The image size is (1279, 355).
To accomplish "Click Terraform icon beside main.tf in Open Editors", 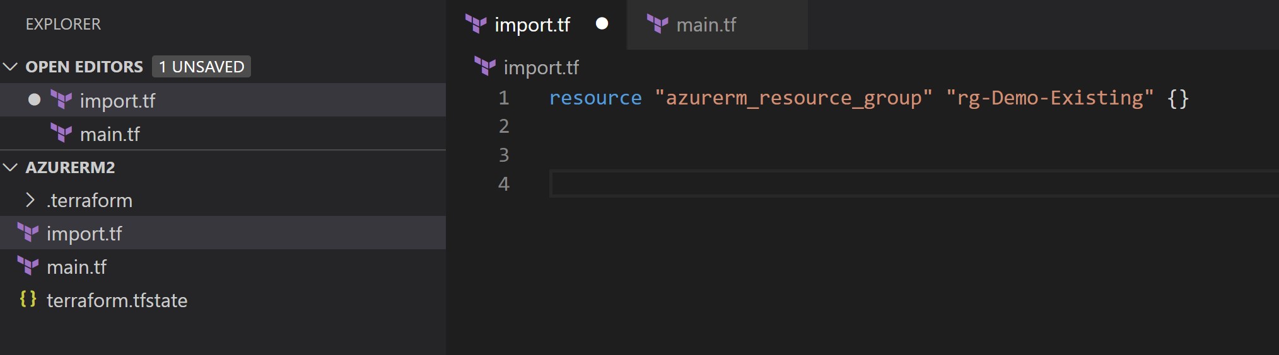I will coord(61,133).
